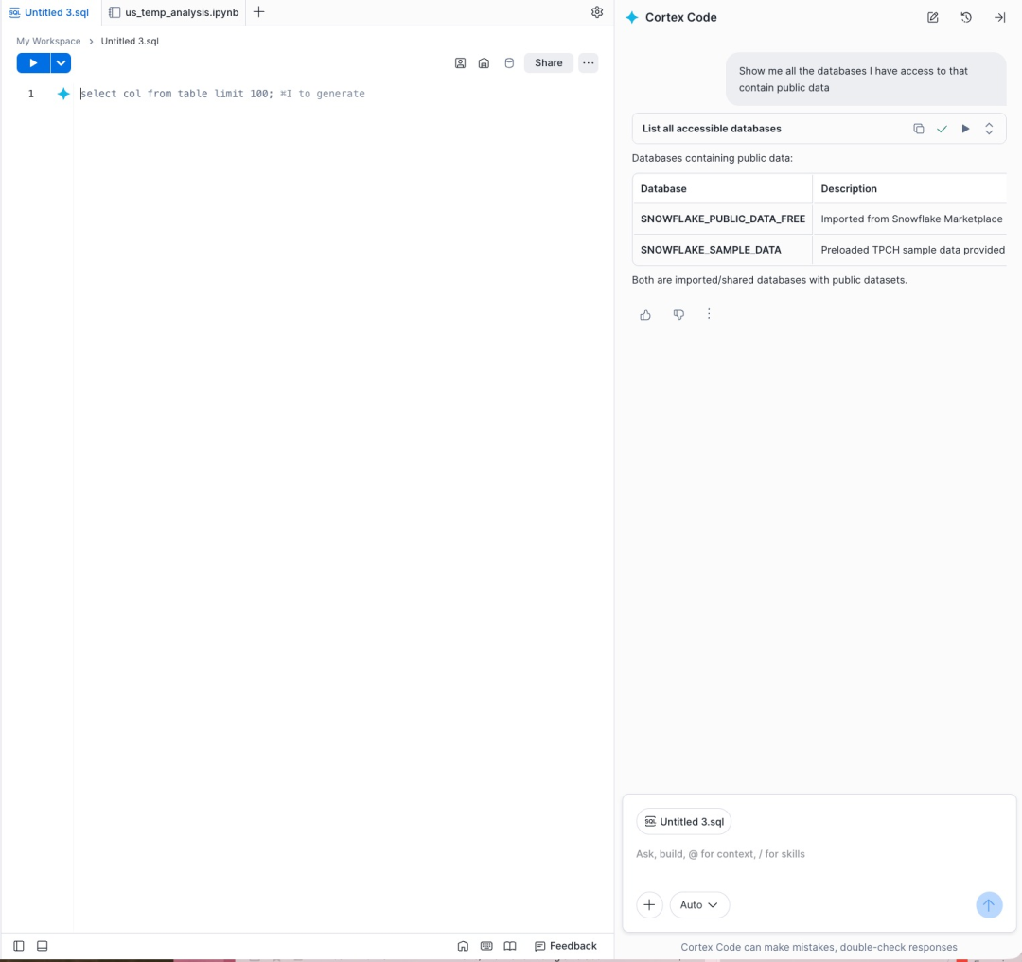Start a new Cortex Code chat

pyautogui.click(x=933, y=18)
